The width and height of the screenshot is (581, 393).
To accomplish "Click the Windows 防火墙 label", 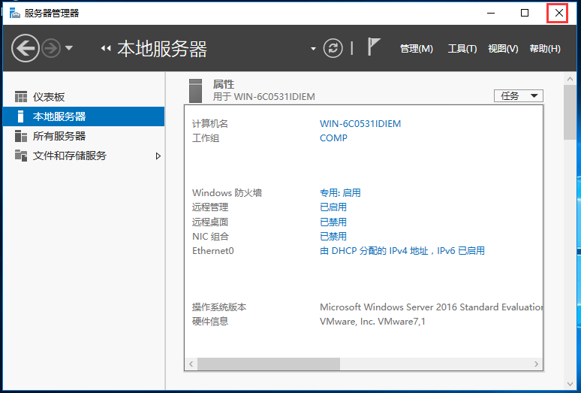I will tap(227, 193).
